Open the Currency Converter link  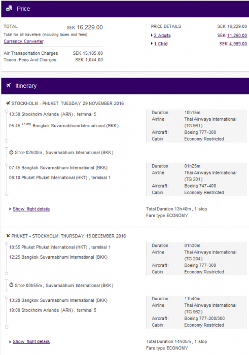click(23, 41)
